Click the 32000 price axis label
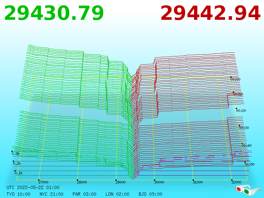This screenshot has width=264, height=198. pos(236,182)
